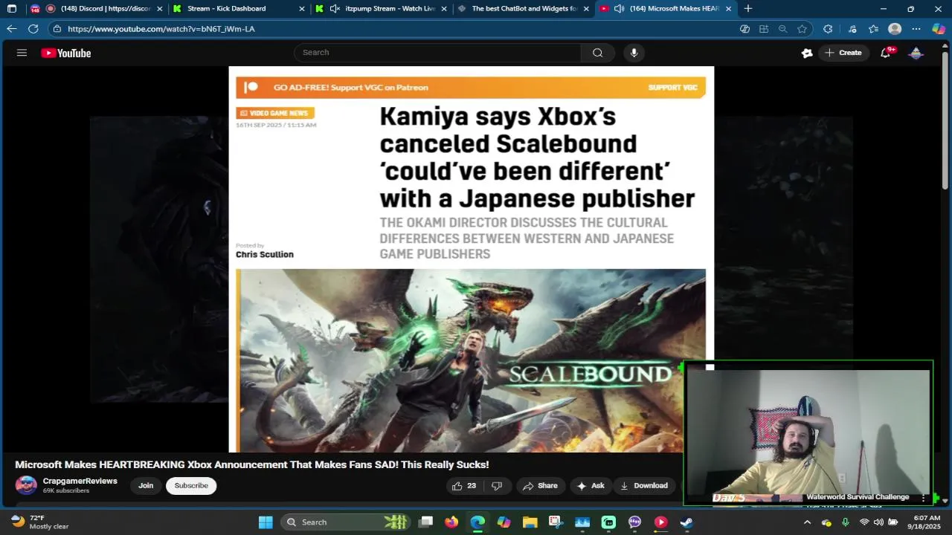This screenshot has width=952, height=535.
Task: Open Microsoft Edge taskbar icon
Action: (477, 522)
